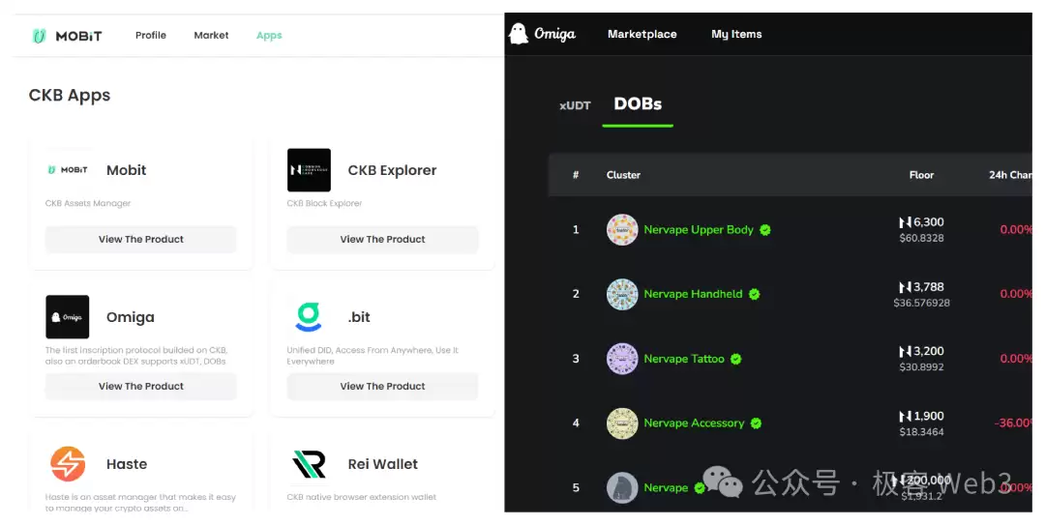Open the Mobit logo in the header
Image resolution: width=1045 pixels, height=525 pixels.
(x=67, y=36)
